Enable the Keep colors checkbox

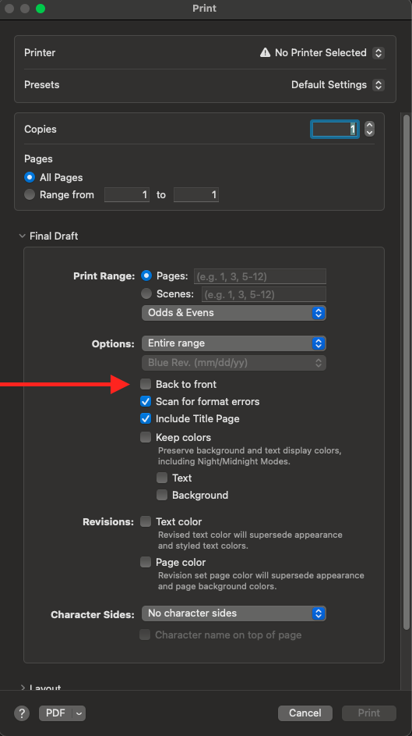pyautogui.click(x=146, y=437)
